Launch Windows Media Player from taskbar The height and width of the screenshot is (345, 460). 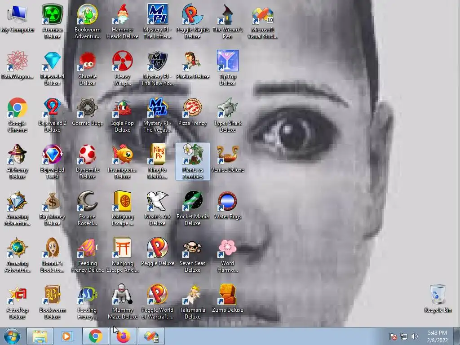click(67, 336)
